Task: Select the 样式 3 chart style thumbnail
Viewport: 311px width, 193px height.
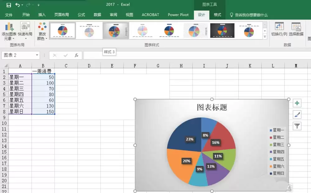Action: (x=116, y=30)
